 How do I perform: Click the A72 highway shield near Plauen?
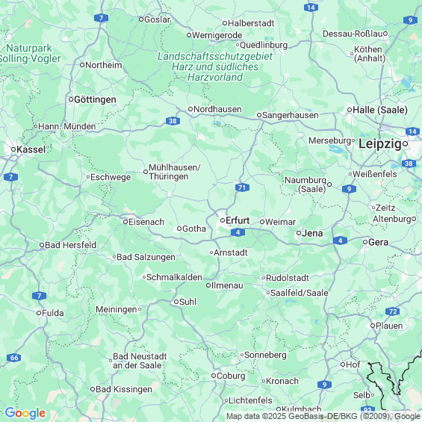click(392, 311)
